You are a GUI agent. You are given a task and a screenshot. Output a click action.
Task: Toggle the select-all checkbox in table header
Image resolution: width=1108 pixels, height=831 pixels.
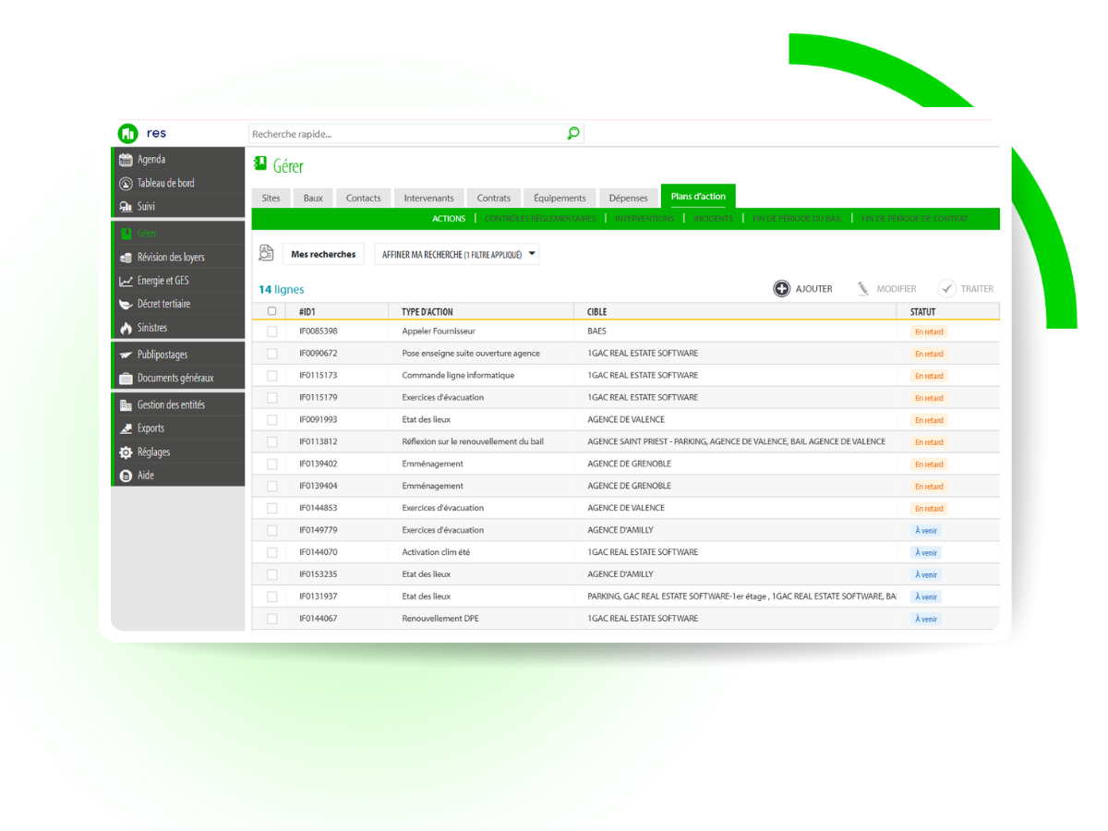(x=271, y=311)
